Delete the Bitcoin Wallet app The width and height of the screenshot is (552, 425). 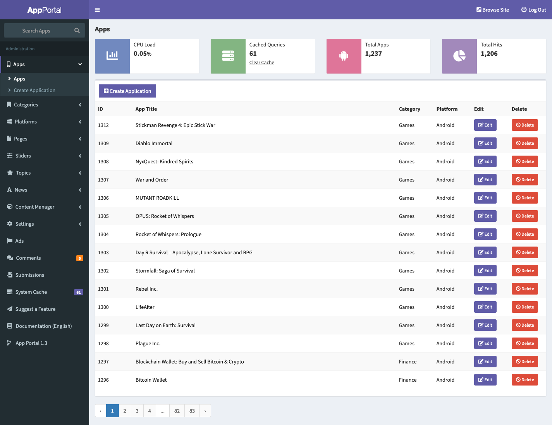point(524,380)
